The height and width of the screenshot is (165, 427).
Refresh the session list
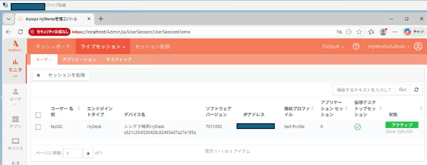click(416, 89)
